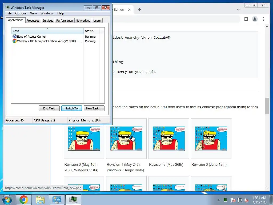The image size is (273, 205).
Task: Open the network tray icon
Action: (240, 200)
